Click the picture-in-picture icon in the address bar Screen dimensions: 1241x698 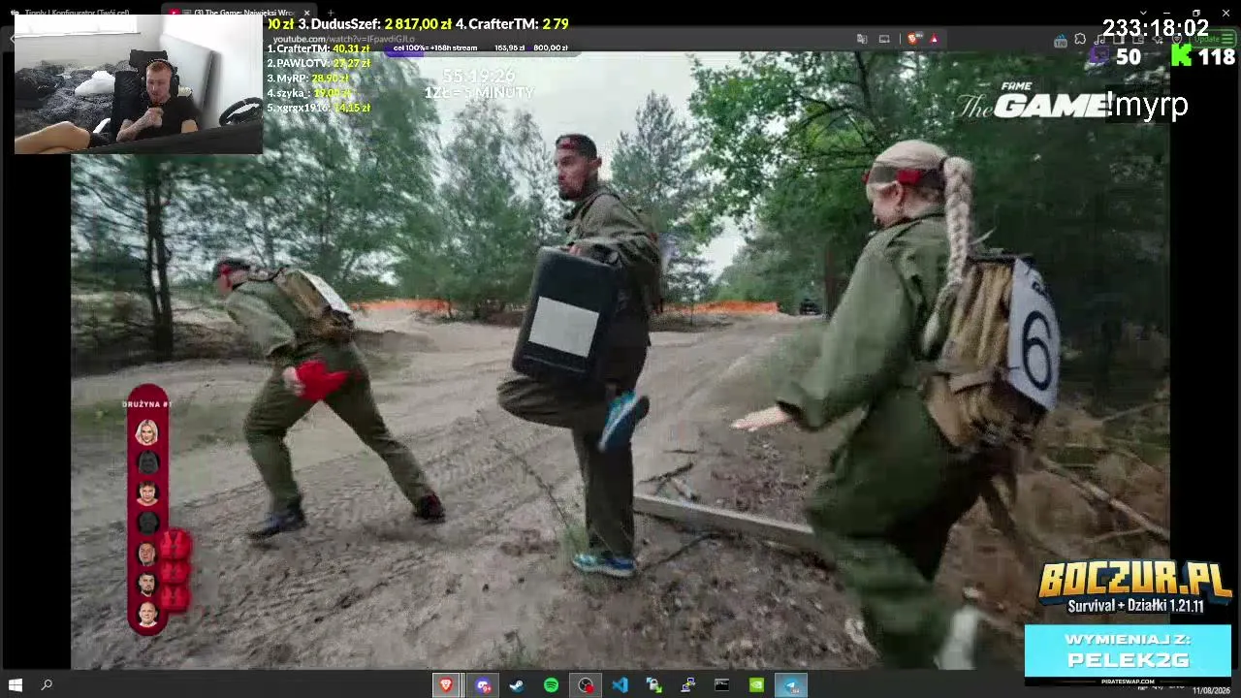click(x=884, y=39)
